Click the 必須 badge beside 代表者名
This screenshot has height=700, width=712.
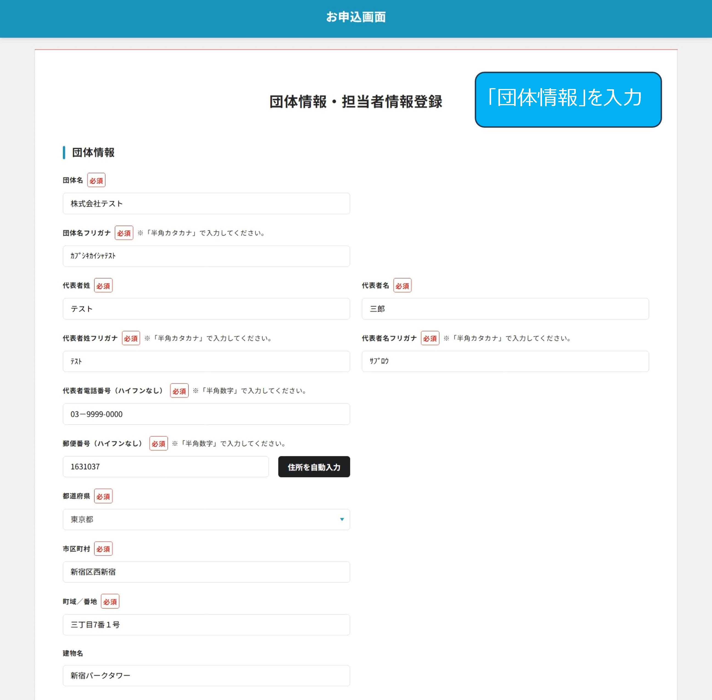(402, 286)
